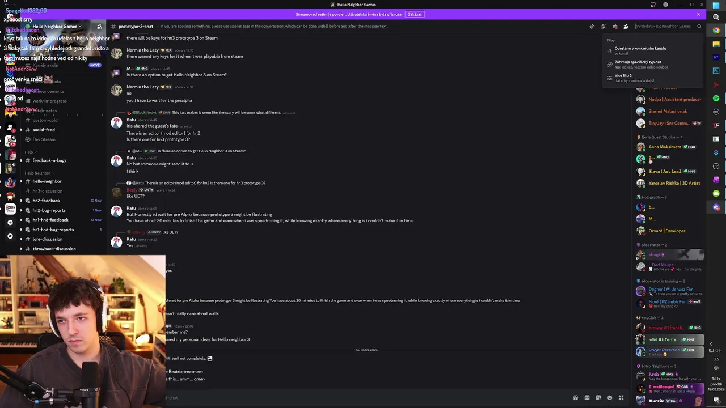
Task: Open Adobe Photoshop from taskbar
Action: 716,71
